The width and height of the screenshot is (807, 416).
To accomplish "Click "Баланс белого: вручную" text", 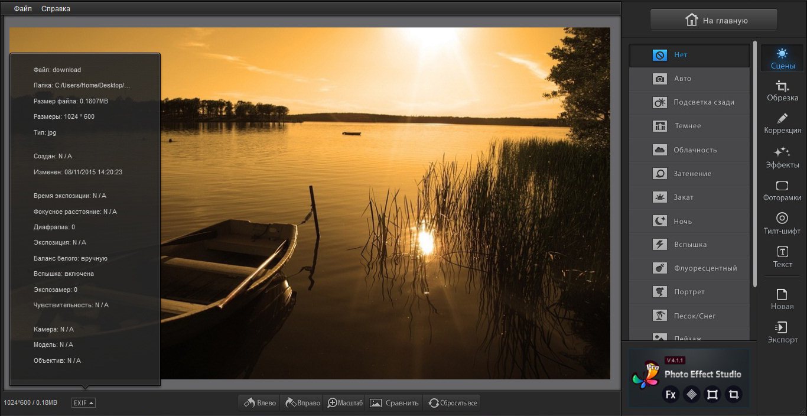I will point(70,258).
